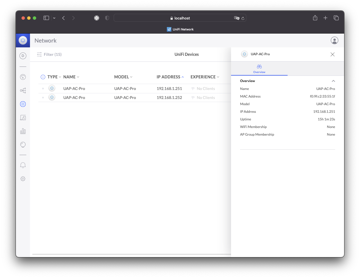
Task: Click the info icon beside TYPE header
Action: point(43,77)
